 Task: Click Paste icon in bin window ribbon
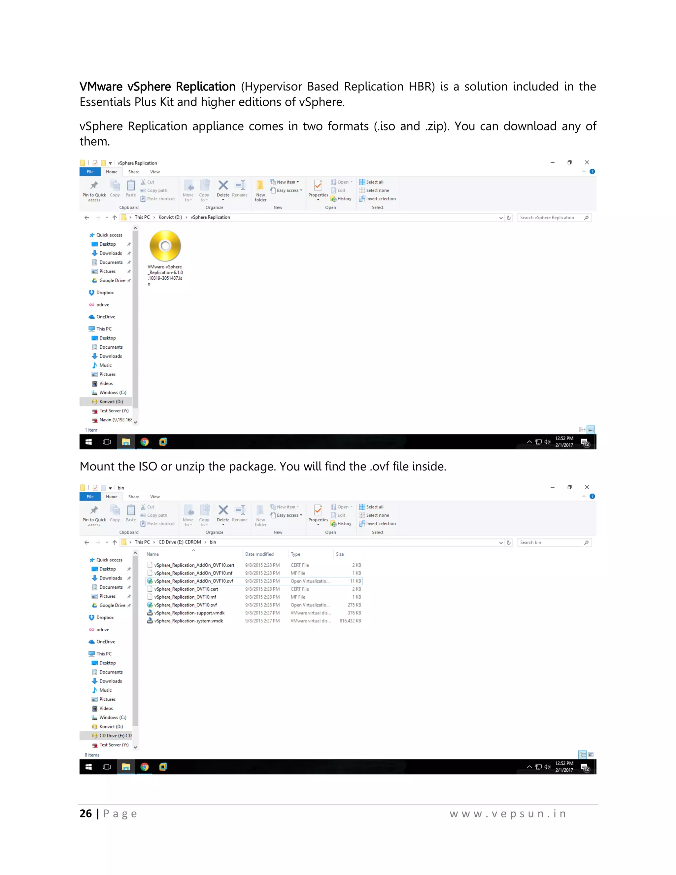pyautogui.click(x=131, y=514)
